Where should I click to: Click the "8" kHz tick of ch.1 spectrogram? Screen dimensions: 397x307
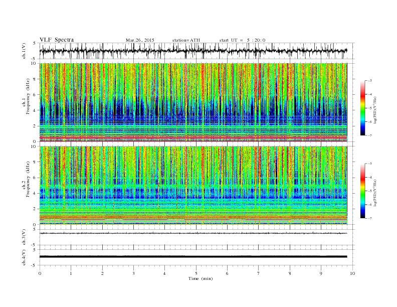point(35,79)
